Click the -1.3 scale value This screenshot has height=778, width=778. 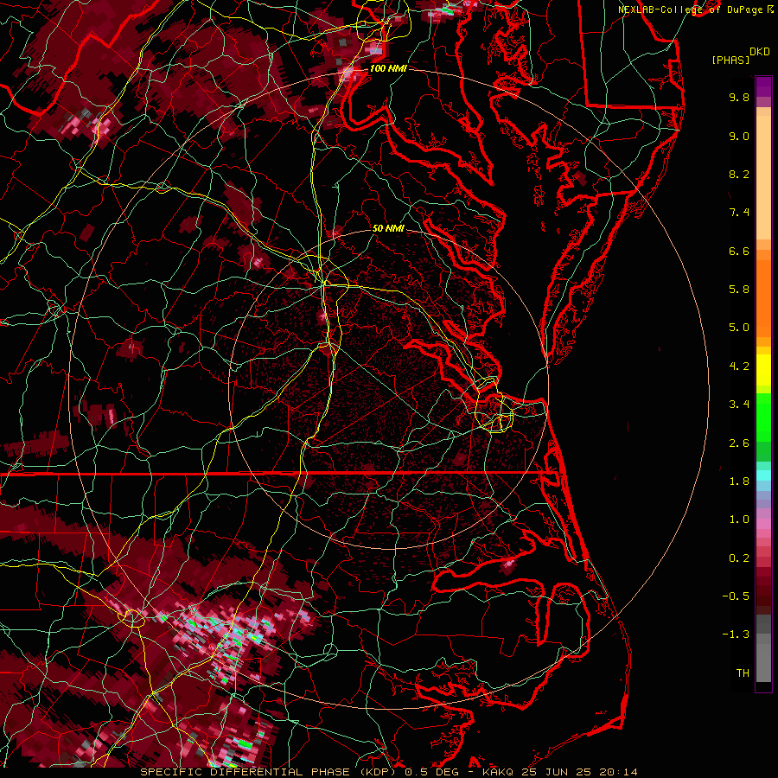pos(736,635)
